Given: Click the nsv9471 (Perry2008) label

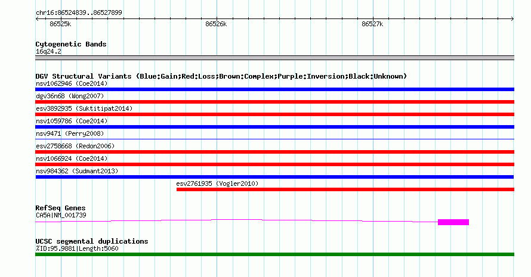Looking at the screenshot, I should coord(70,133).
